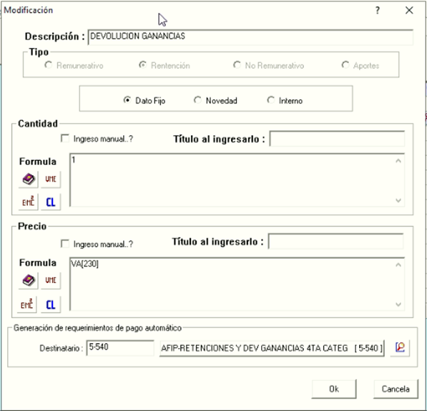Image resolution: width=427 pixels, height=411 pixels.
Task: Enable Ingreso manual checkbox under Cantidad
Action: [x=65, y=139]
